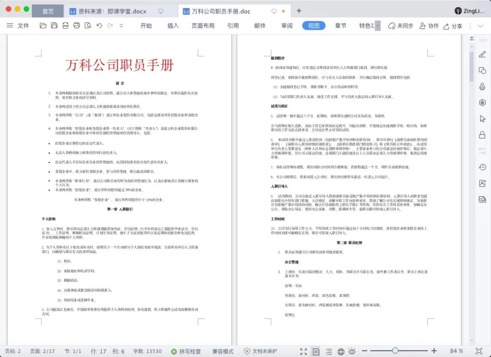This screenshot has width=491, height=357.
Task: Open the hamburger menu next to 文件
Action: (10, 25)
